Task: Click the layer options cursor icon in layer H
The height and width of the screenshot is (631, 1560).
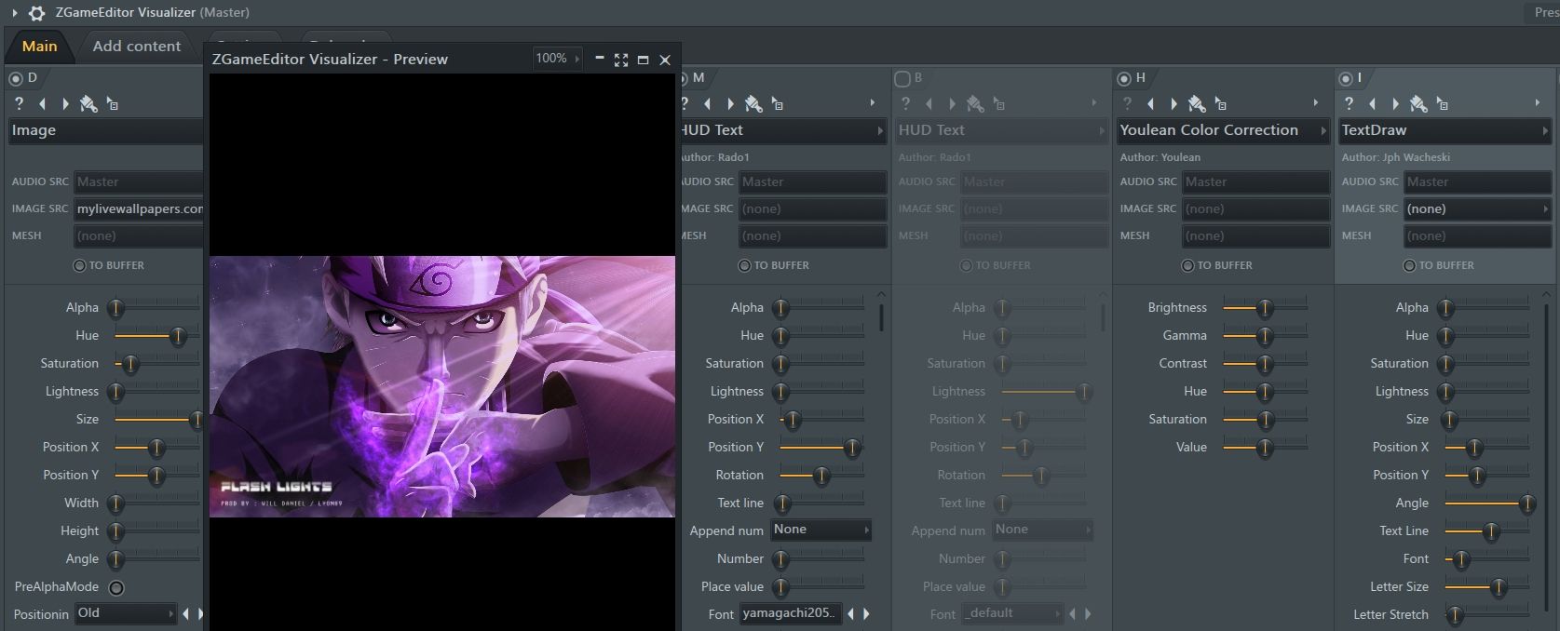Action: click(x=1220, y=103)
